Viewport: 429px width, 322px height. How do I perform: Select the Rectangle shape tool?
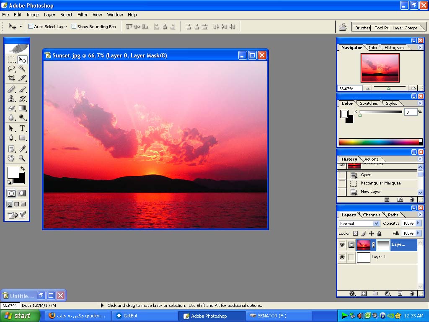pyautogui.click(x=22, y=138)
